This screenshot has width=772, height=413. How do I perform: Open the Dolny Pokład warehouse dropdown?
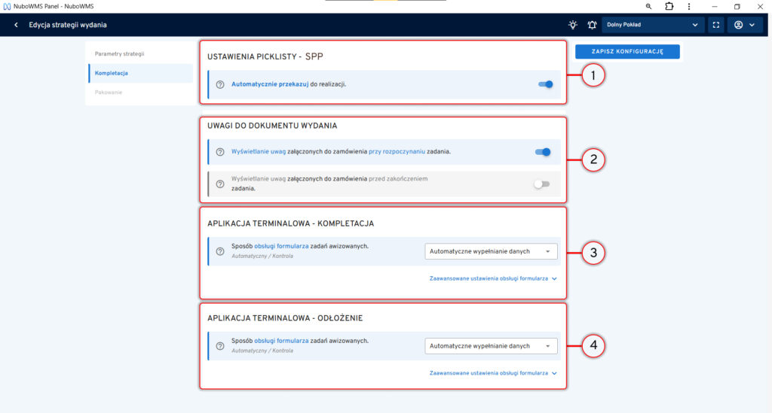coord(653,25)
